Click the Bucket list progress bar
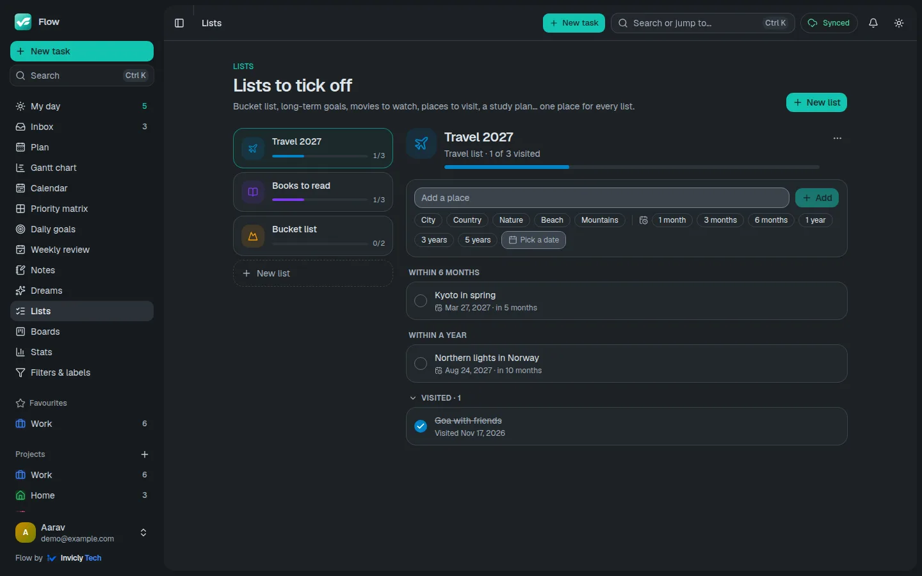This screenshot has width=922, height=576. pyautogui.click(x=319, y=243)
